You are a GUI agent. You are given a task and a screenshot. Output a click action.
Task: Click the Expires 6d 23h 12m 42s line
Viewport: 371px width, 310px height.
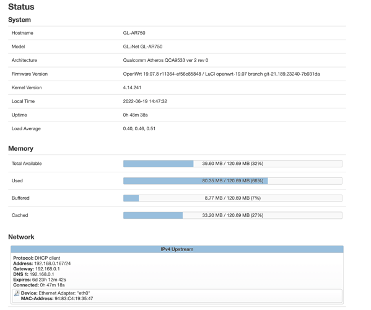(40, 280)
